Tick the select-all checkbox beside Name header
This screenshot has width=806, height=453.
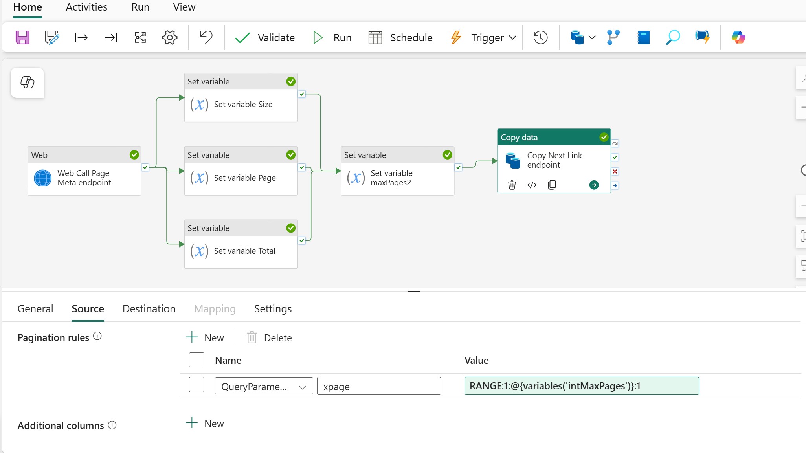pyautogui.click(x=196, y=360)
